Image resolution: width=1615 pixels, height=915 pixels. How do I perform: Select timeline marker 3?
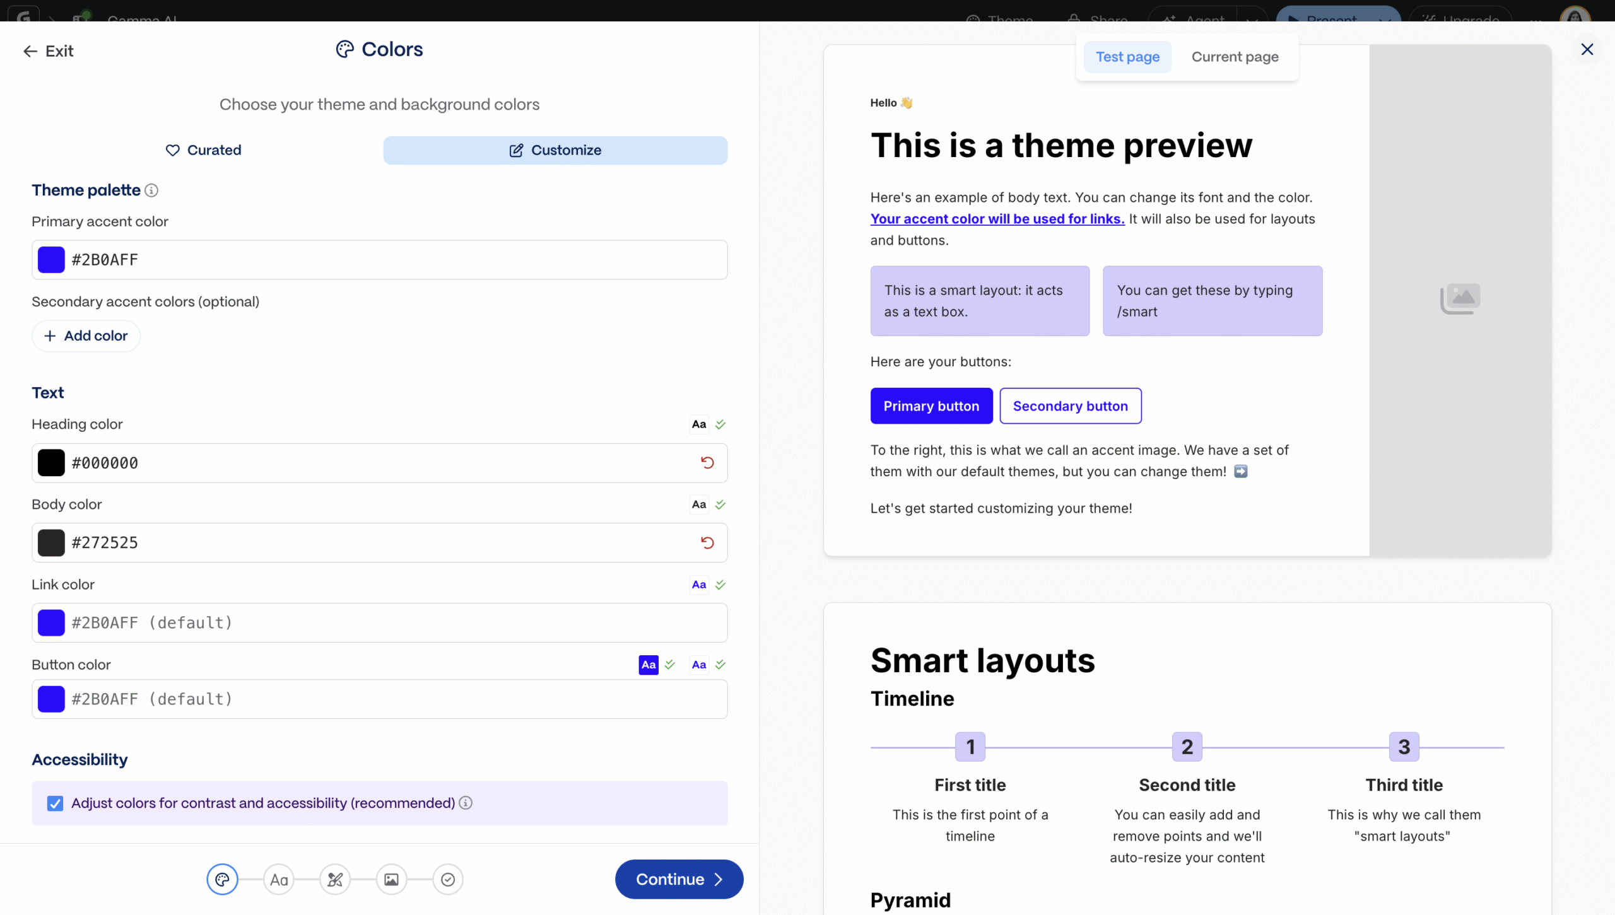pos(1404,747)
